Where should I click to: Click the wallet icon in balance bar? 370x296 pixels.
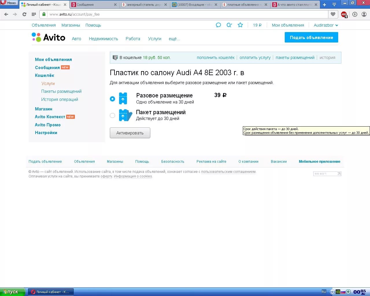tap(115, 58)
